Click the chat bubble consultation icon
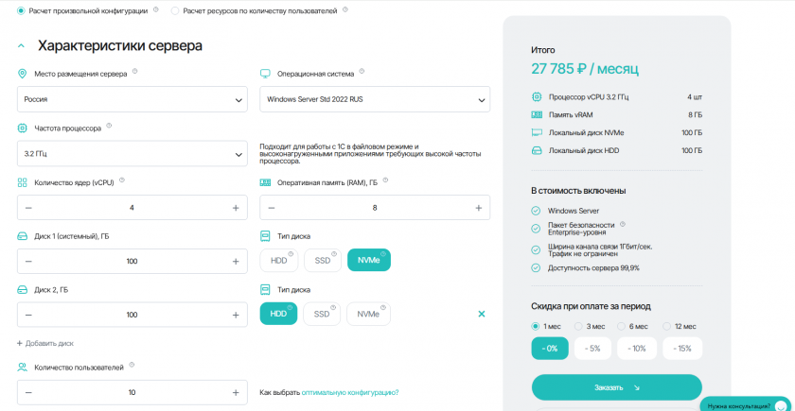This screenshot has width=795, height=411. coord(781,405)
